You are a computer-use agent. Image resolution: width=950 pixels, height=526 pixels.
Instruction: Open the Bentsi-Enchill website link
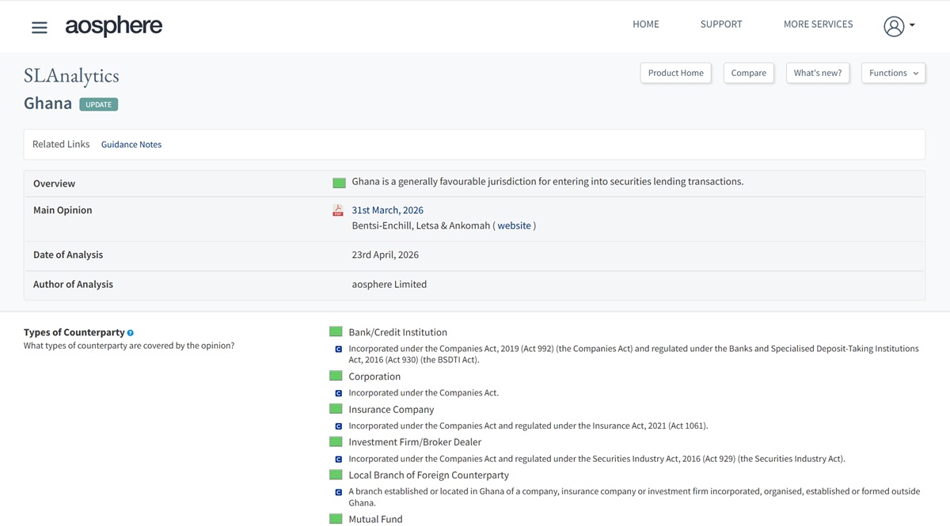[515, 225]
